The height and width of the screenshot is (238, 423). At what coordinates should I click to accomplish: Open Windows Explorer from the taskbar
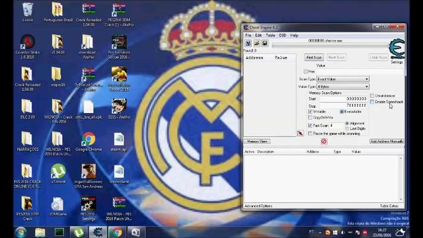click(40, 232)
